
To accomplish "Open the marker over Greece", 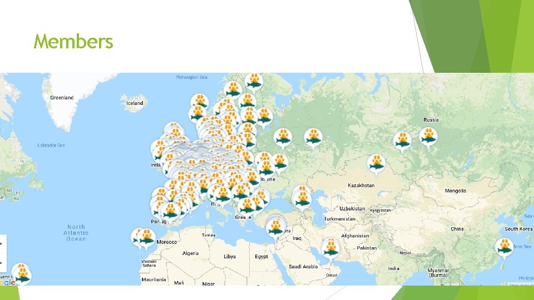I will (247, 207).
